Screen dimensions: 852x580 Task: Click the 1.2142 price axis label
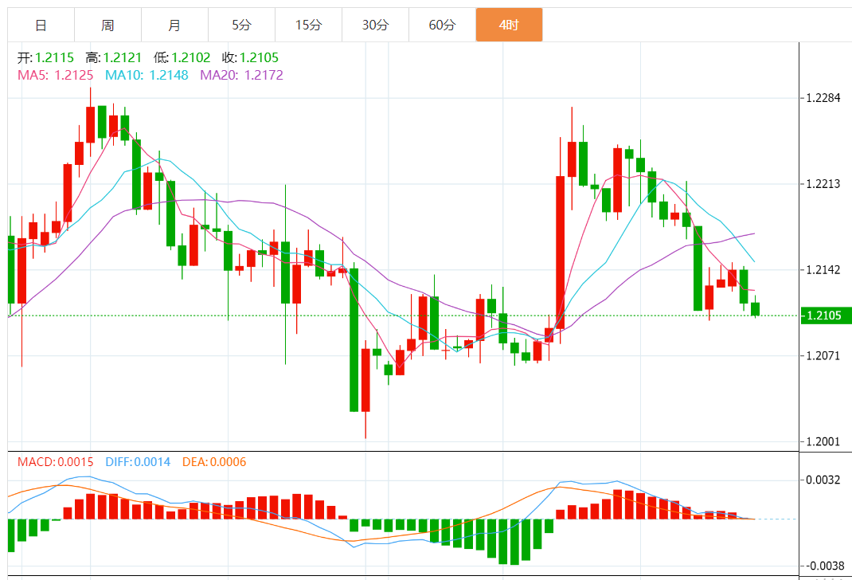pos(823,269)
